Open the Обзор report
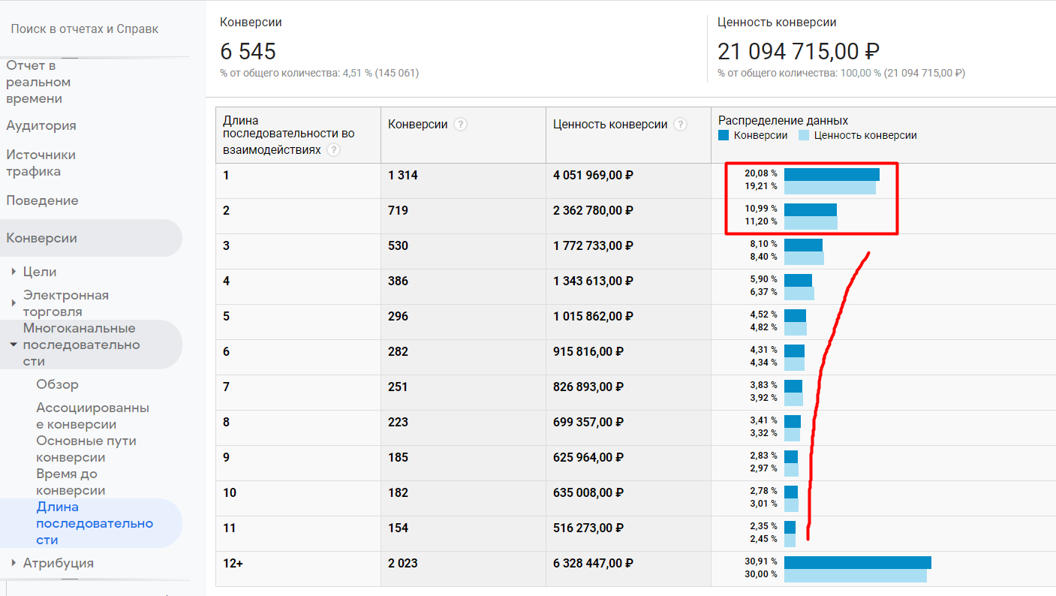 click(57, 384)
